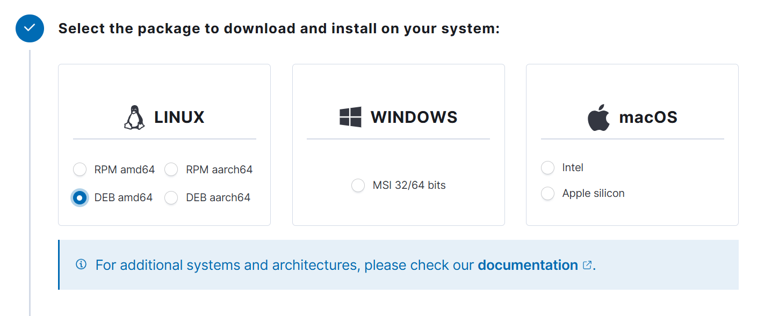Screen dimensions: 779x316
Task: Click the macOS heading text
Action: [648, 117]
